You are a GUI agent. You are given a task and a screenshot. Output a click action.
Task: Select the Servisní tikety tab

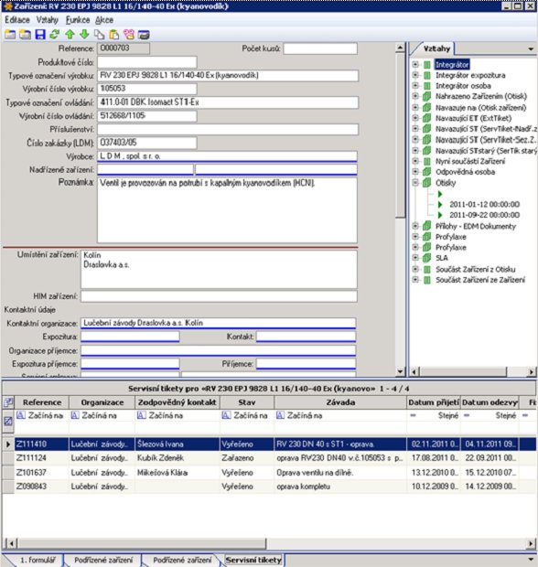click(253, 560)
